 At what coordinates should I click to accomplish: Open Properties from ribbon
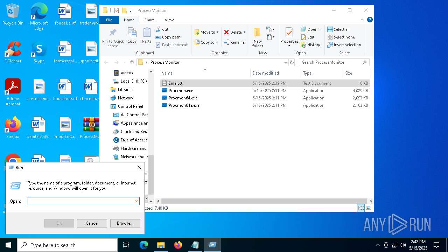[x=289, y=37]
